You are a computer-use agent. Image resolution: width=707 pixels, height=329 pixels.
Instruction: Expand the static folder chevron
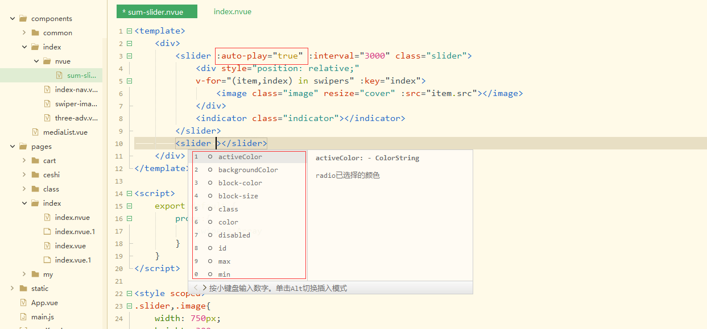pos(12,289)
